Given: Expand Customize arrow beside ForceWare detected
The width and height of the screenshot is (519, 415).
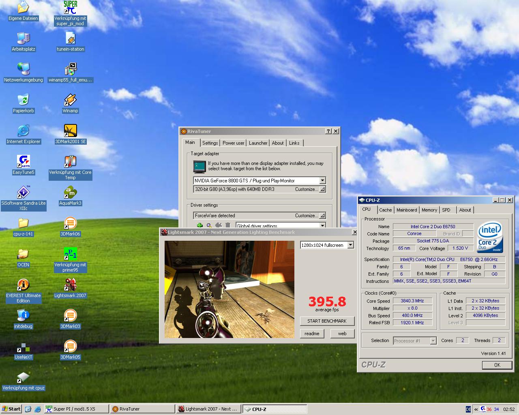Looking at the screenshot, I should pyautogui.click(x=322, y=216).
